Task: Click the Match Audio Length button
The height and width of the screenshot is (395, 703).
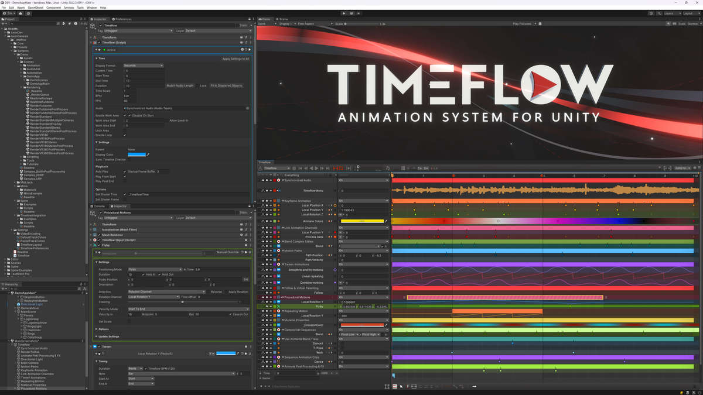Action: point(180,85)
